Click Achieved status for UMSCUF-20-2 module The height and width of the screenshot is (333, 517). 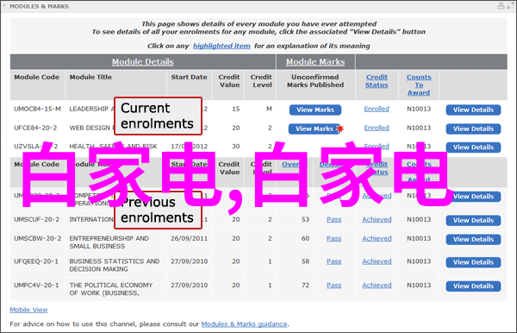click(377, 219)
